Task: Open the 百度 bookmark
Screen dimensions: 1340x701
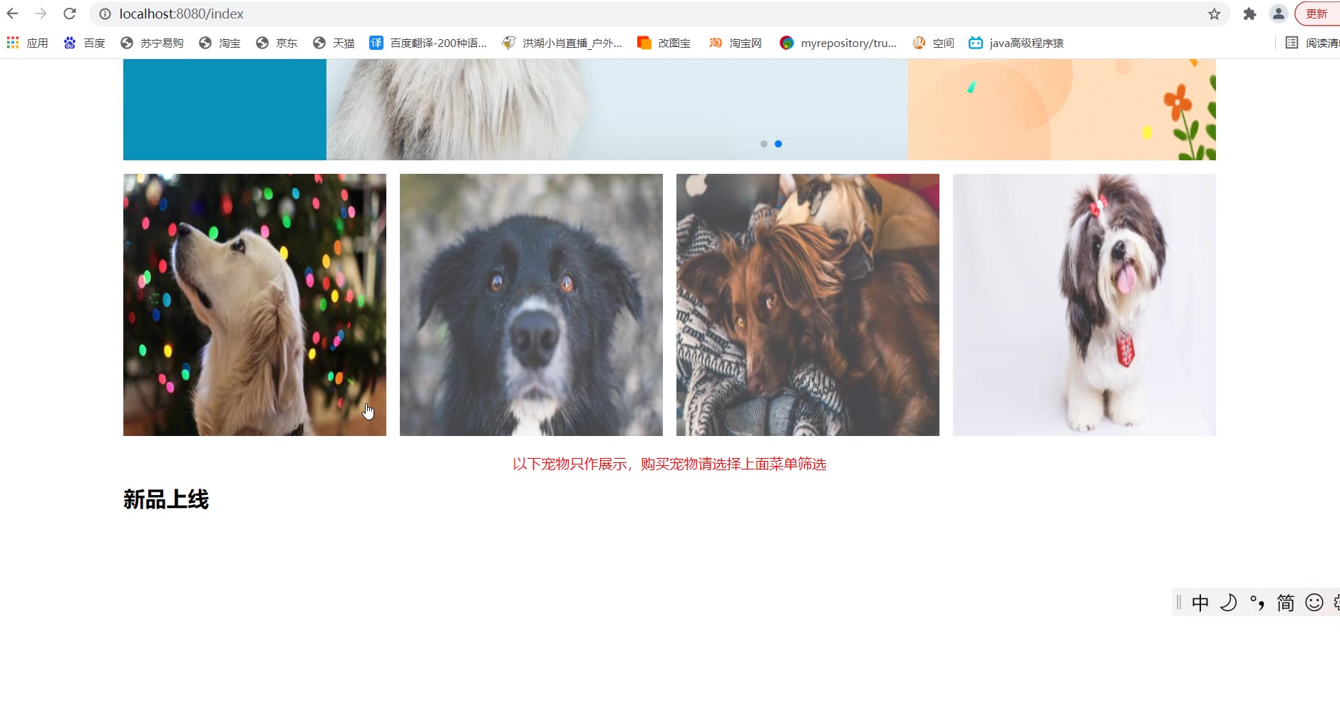Action: (x=84, y=43)
